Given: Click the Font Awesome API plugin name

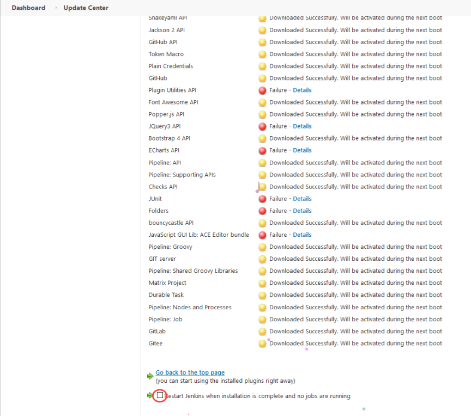Looking at the screenshot, I should (173, 102).
